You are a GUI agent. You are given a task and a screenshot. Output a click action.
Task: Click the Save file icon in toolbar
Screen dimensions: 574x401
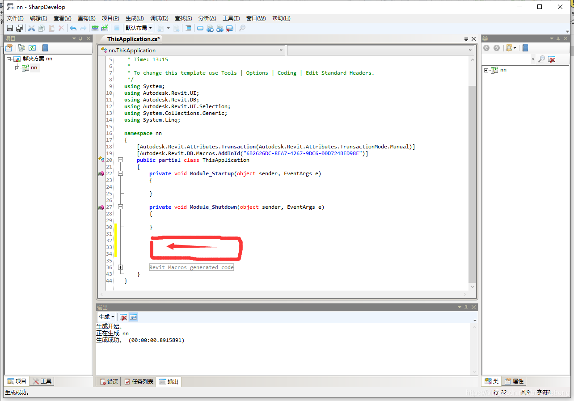tap(10, 28)
